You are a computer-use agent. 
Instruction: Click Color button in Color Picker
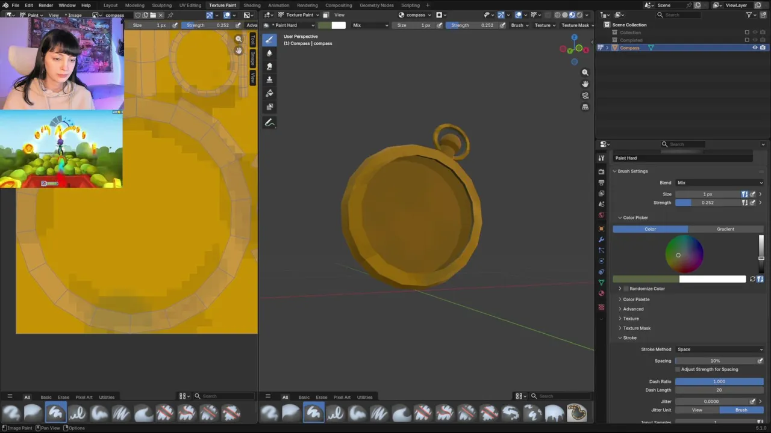click(650, 229)
